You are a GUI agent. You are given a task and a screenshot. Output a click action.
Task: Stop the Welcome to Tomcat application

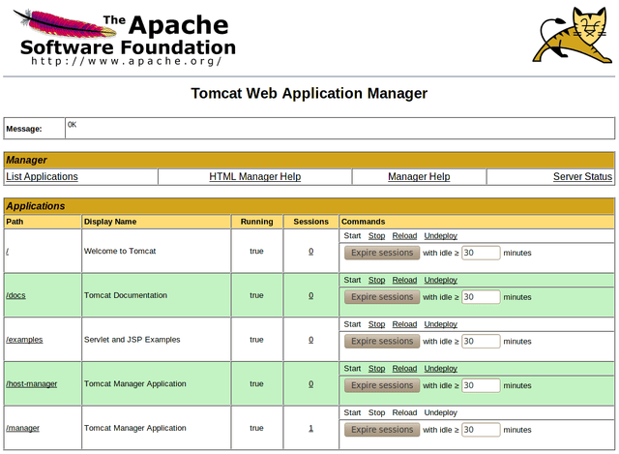pos(376,236)
